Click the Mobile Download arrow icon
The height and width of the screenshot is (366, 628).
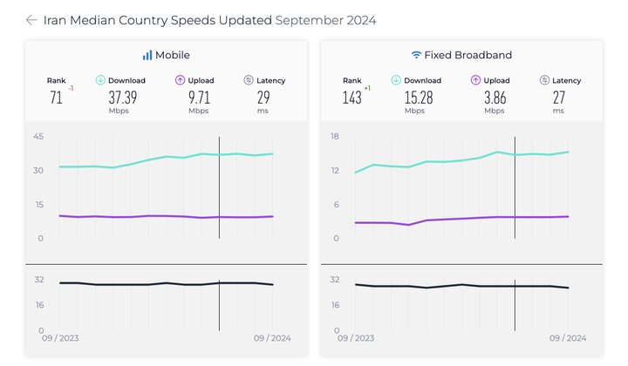[x=100, y=80]
